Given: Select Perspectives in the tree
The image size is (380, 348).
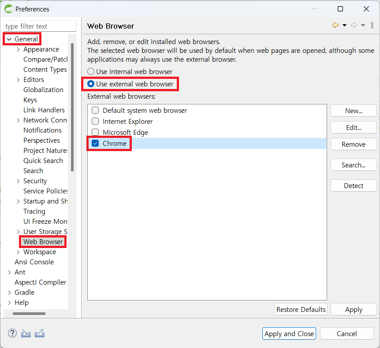Looking at the screenshot, I should point(41,141).
